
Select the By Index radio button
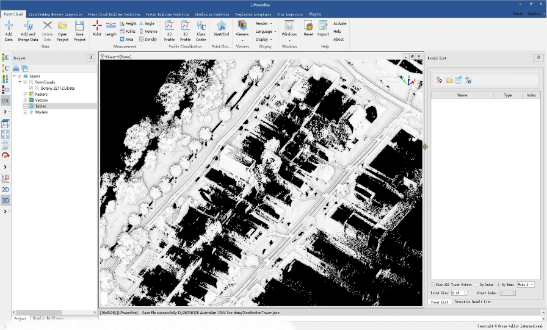click(477, 285)
